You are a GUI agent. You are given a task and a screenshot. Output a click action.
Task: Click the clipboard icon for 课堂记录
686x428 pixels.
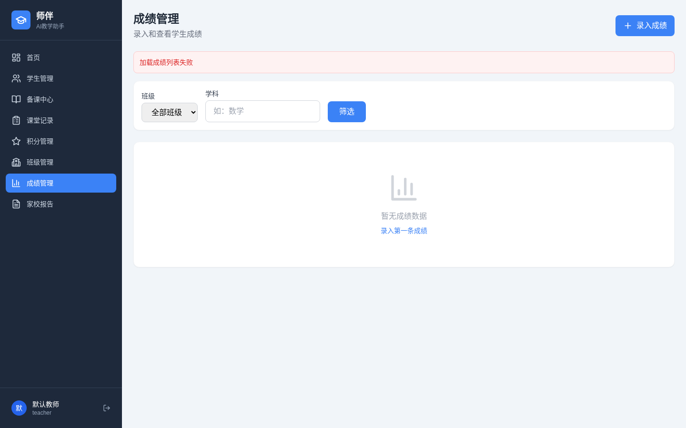click(x=16, y=120)
